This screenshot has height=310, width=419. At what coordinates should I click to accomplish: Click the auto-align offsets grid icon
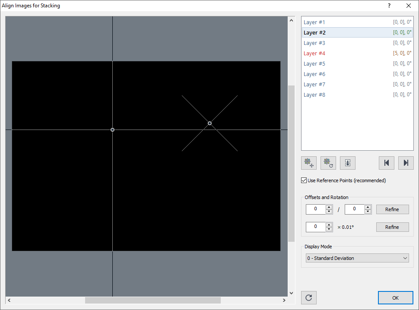pyautogui.click(x=309, y=163)
